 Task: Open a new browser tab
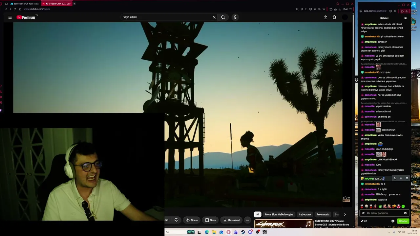74,4
